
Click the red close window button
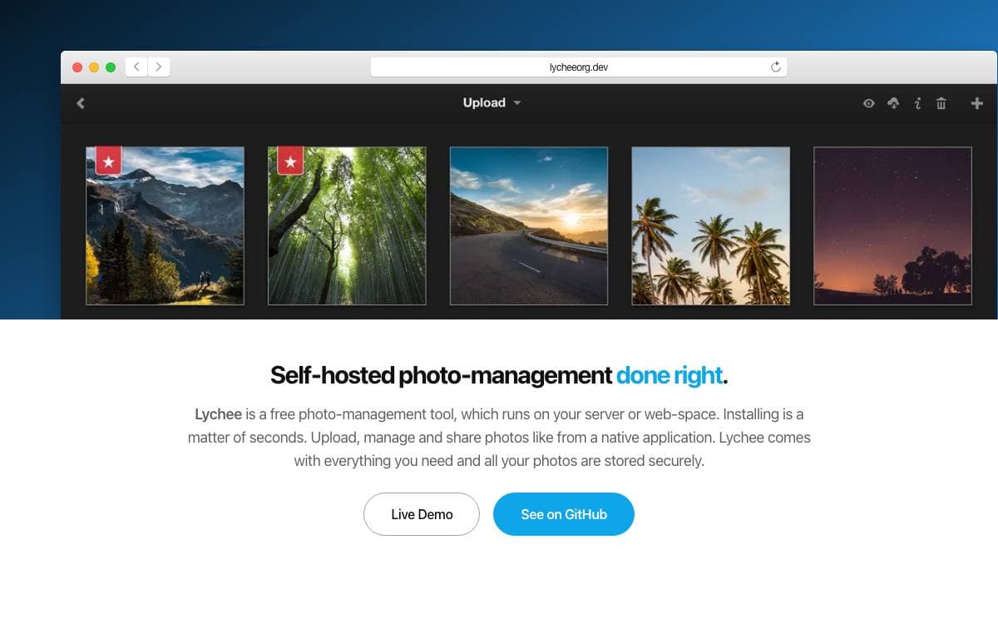pos(77,67)
